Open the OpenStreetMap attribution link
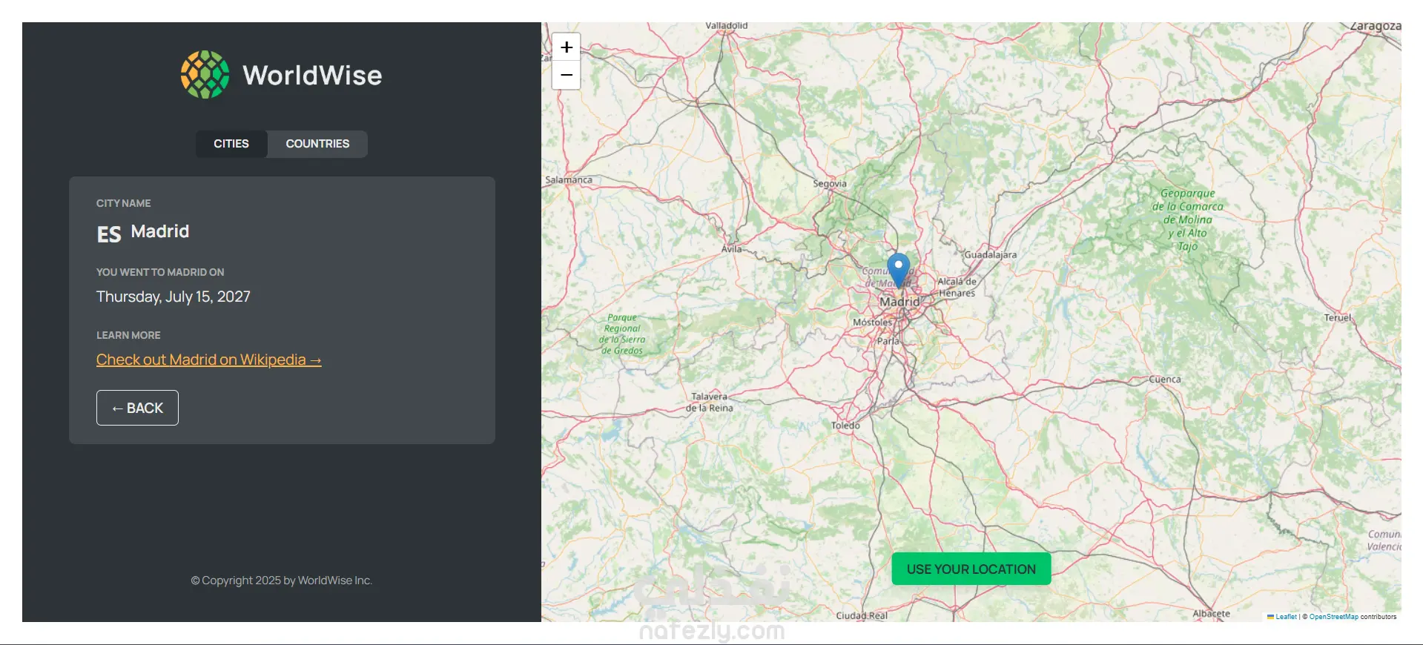 pos(1333,617)
